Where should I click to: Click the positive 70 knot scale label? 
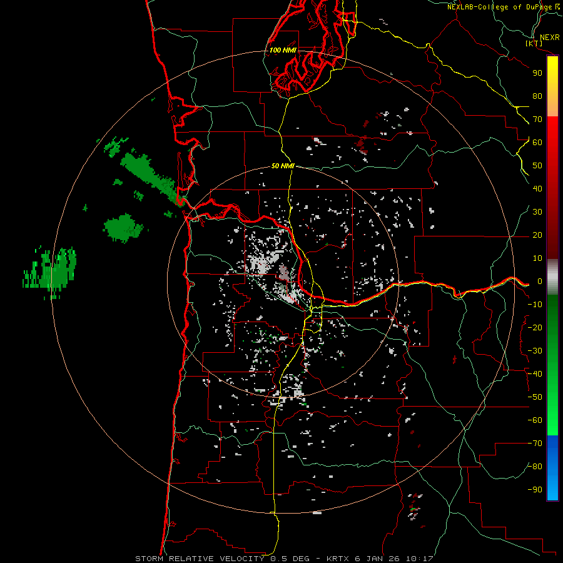(537, 119)
